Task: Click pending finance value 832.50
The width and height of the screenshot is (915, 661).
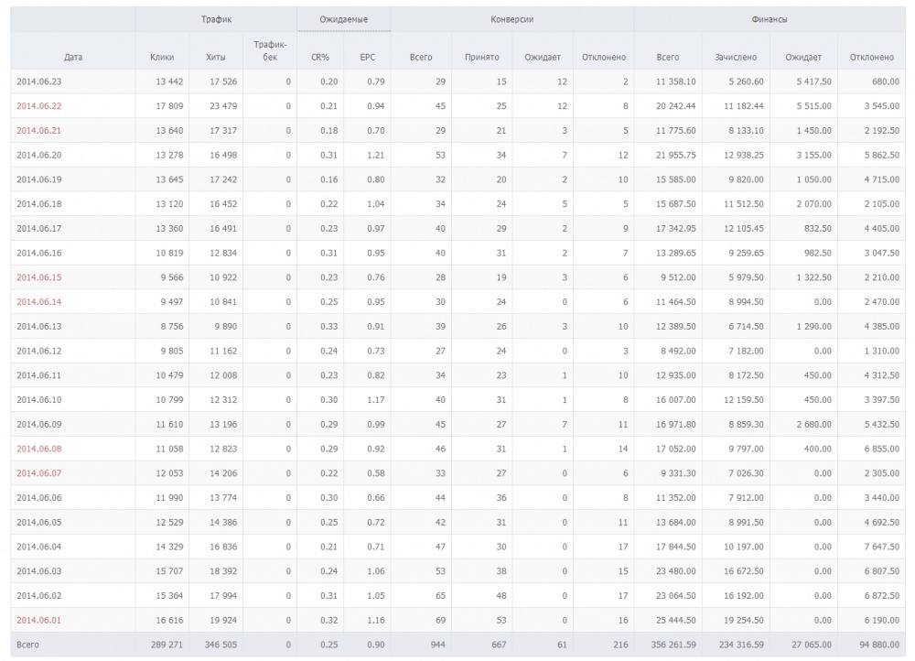Action: (818, 229)
